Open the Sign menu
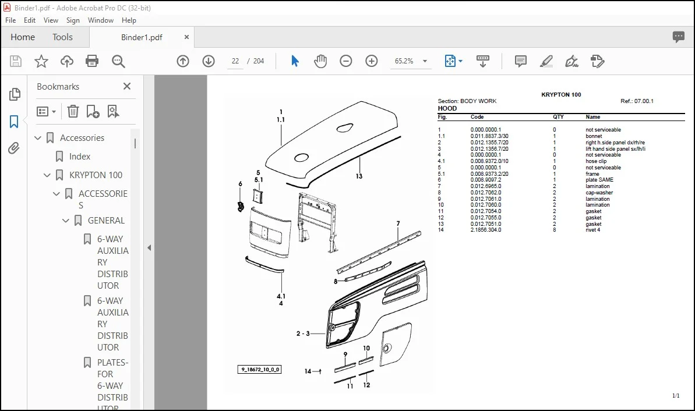This screenshot has width=695, height=411. pyautogui.click(x=73, y=20)
